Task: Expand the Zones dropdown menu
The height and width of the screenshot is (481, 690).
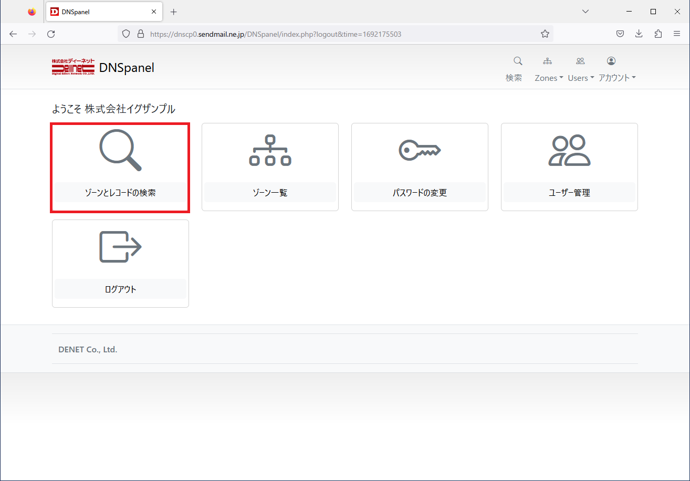Action: click(549, 78)
